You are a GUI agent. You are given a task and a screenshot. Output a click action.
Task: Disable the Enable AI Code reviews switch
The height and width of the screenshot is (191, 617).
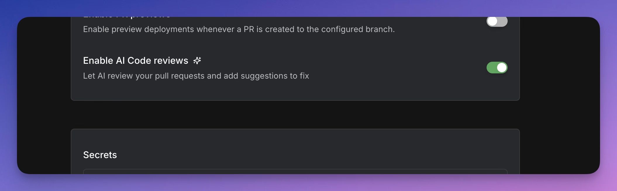497,68
